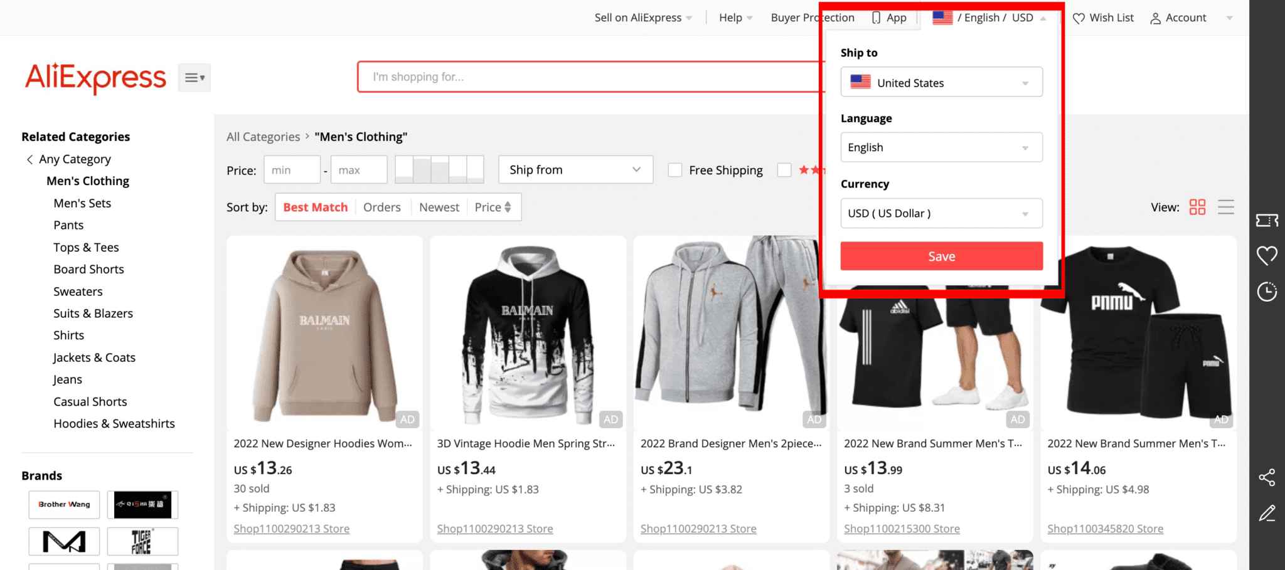1285x570 pixels.
Task: Open the Help menu in the top bar
Action: coord(730,18)
